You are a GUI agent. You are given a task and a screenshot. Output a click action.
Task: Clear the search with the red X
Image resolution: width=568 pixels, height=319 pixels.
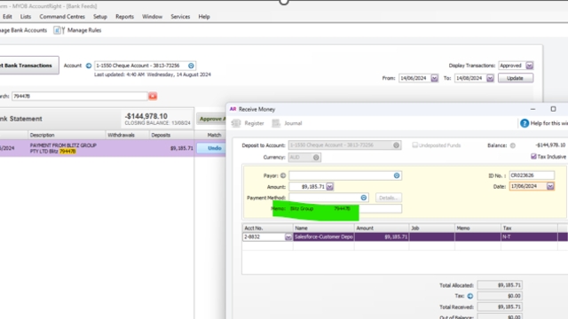[153, 97]
